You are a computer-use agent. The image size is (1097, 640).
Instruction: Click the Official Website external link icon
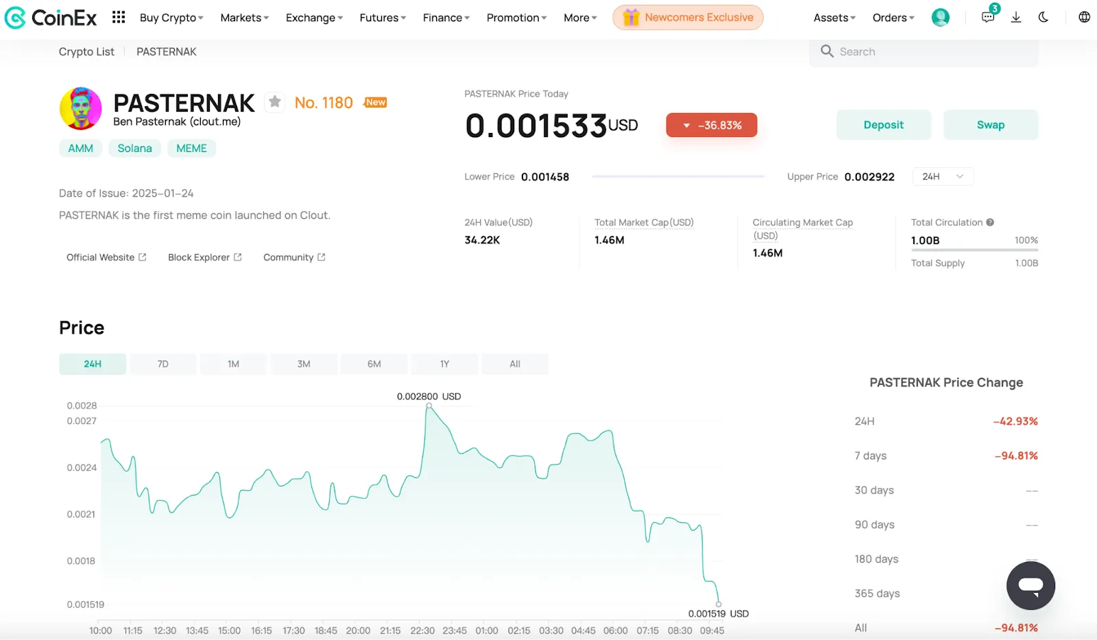point(143,258)
